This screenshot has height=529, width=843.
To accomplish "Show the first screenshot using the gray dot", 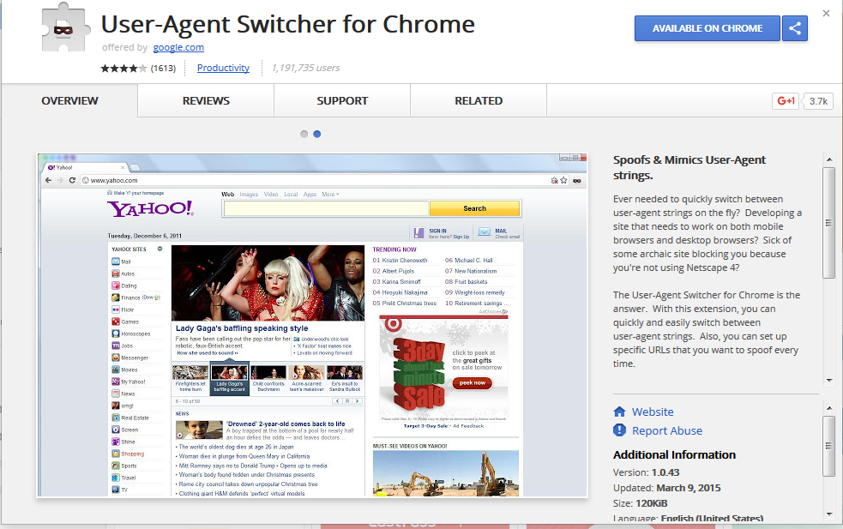I will pyautogui.click(x=304, y=134).
